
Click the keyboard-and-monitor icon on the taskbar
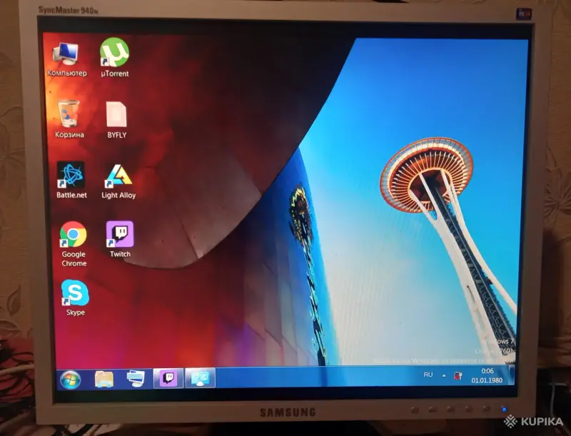tap(134, 377)
